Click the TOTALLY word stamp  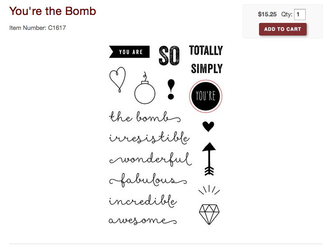click(x=206, y=50)
